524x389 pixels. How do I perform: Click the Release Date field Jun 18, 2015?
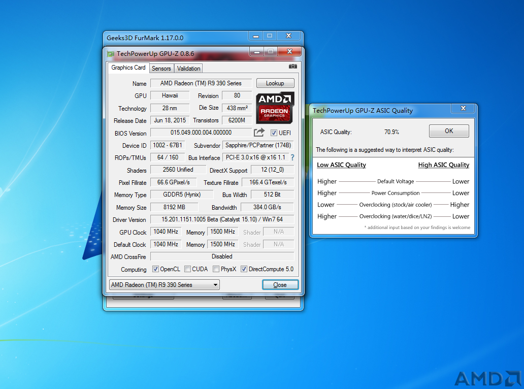[x=170, y=120]
